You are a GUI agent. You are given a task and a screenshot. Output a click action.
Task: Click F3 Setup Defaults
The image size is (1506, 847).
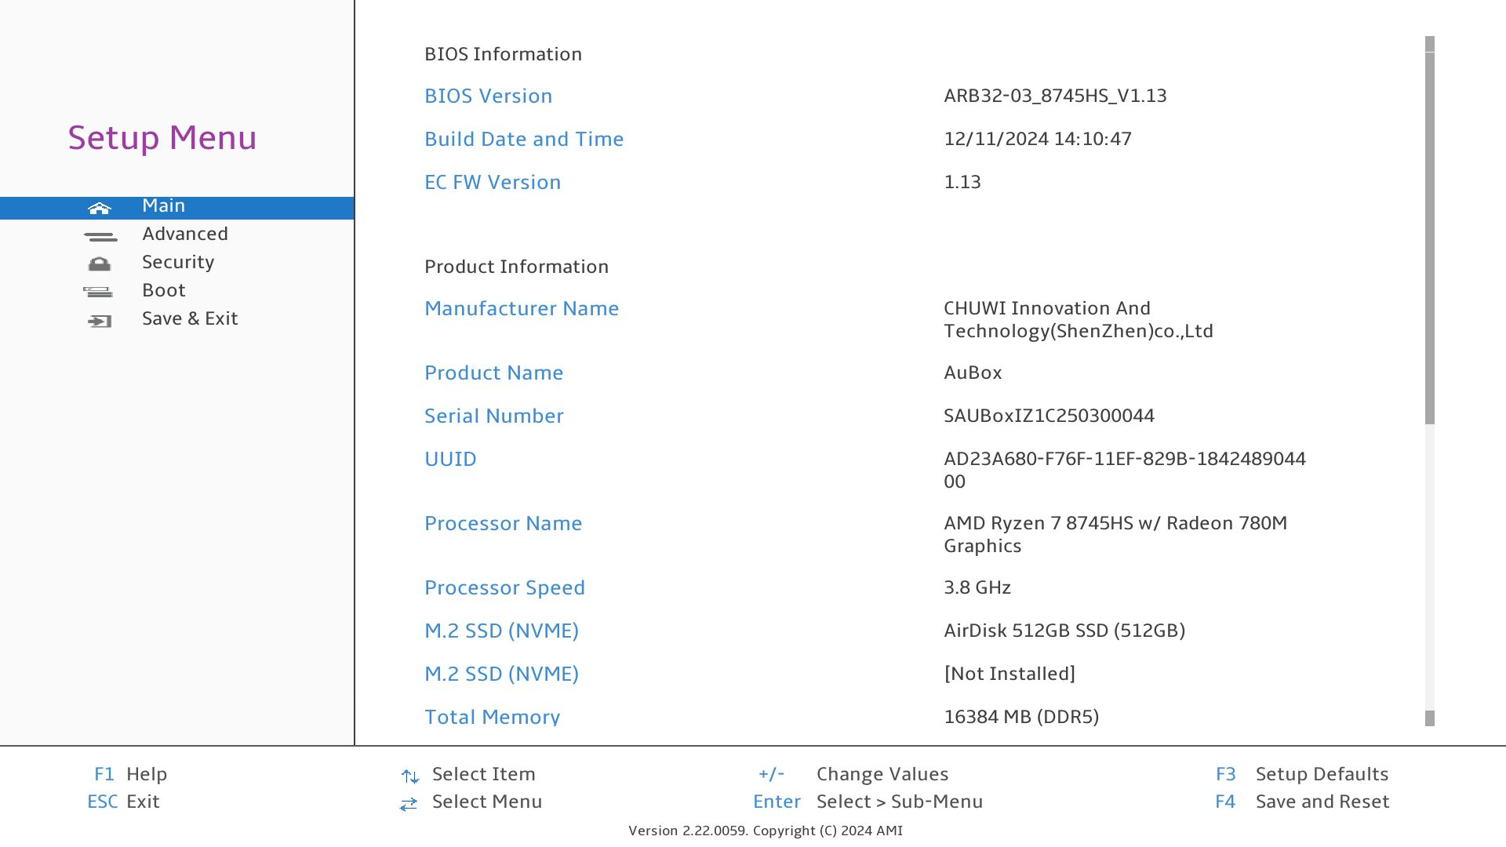(1301, 774)
